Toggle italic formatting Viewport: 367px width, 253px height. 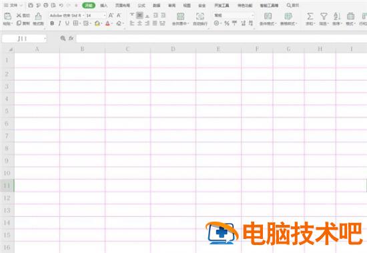pyautogui.click(x=59, y=23)
